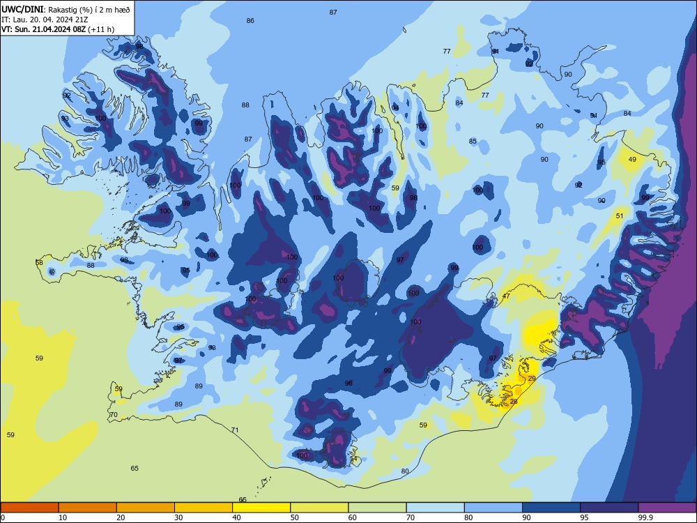The image size is (697, 523).
Task: Click the humidity value 80 on south coast
Action: point(405,471)
